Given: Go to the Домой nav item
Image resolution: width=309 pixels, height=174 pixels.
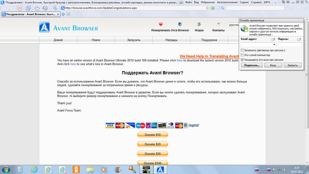Looking at the screenshot, I should pos(58,40).
